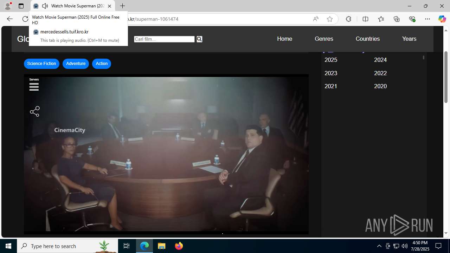Select the Action genre tag
The image size is (450, 253).
102,64
